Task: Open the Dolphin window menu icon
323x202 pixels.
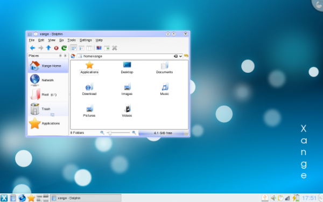Action: (x=30, y=34)
